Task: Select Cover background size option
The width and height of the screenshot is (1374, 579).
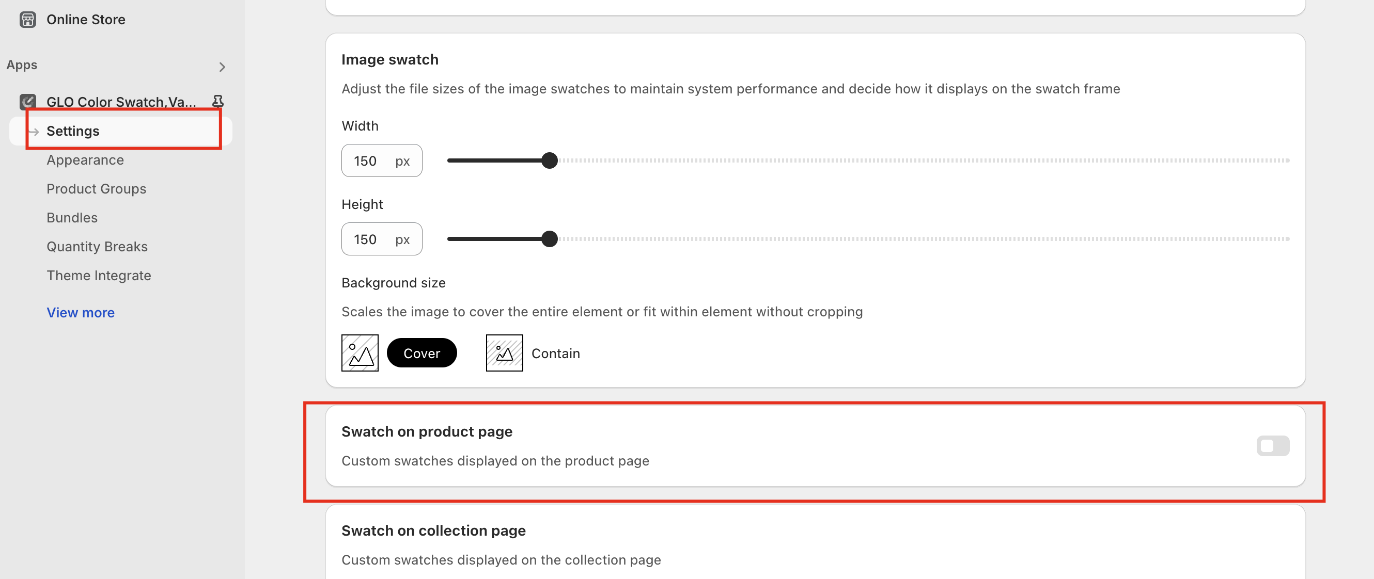Action: click(421, 353)
